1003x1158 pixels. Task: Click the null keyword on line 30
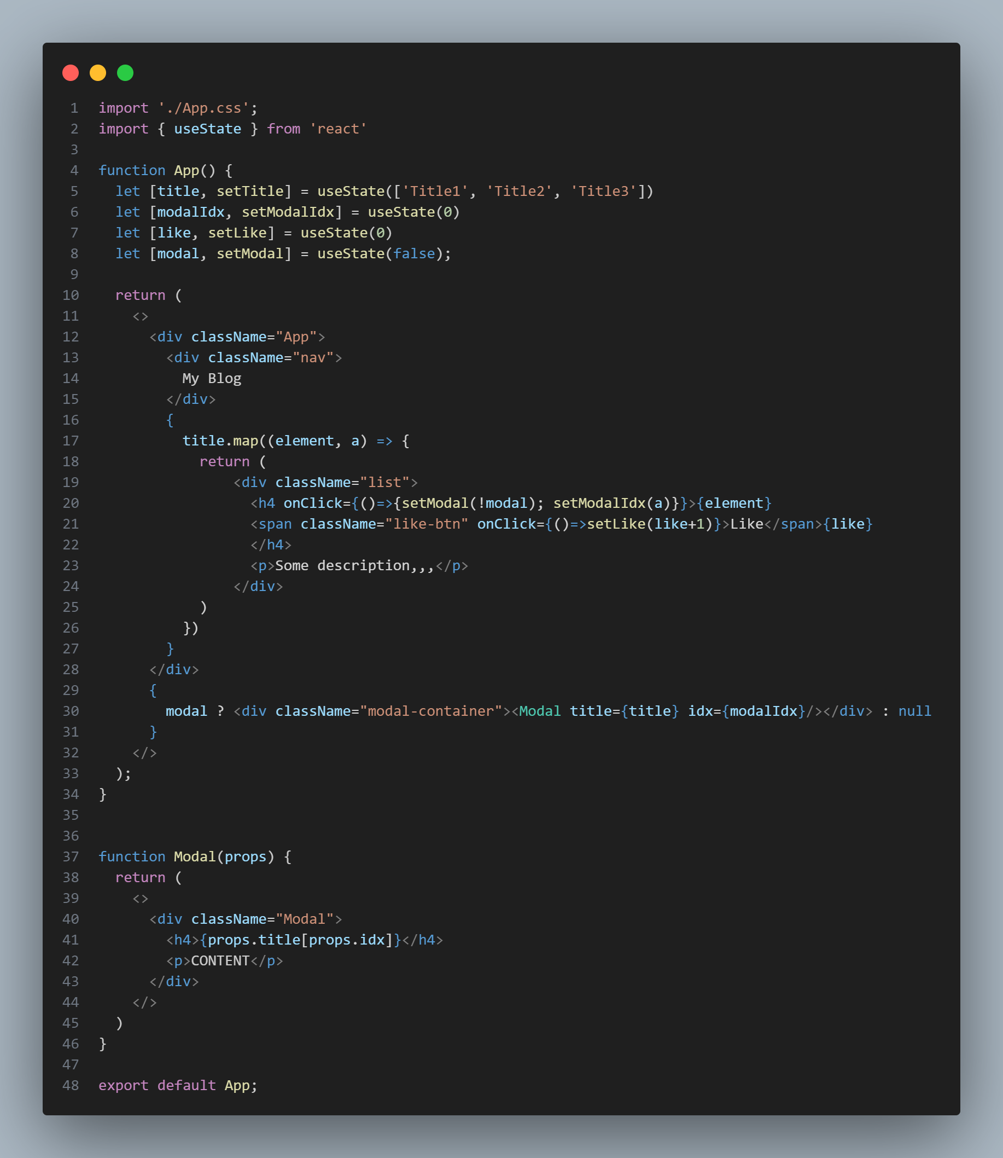coord(914,711)
